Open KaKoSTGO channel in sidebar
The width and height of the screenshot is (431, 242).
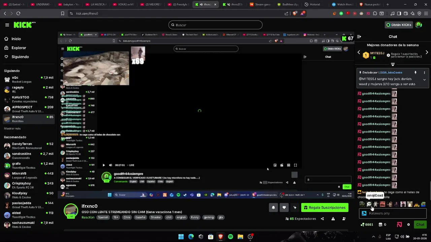point(29,99)
